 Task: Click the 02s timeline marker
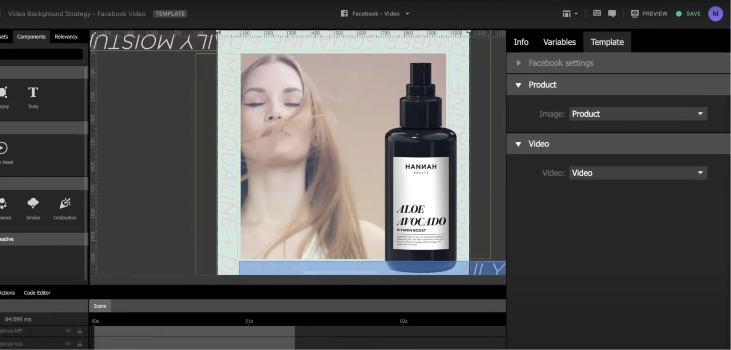pos(403,321)
